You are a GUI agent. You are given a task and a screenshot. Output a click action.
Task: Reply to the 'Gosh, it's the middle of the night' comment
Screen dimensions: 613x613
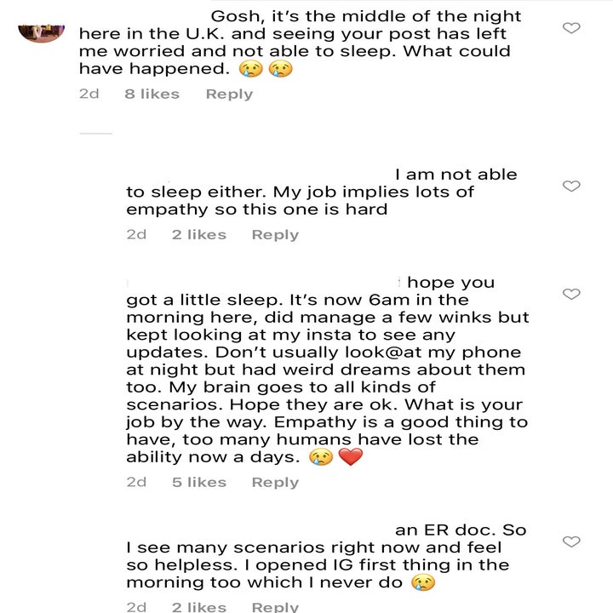pyautogui.click(x=229, y=94)
